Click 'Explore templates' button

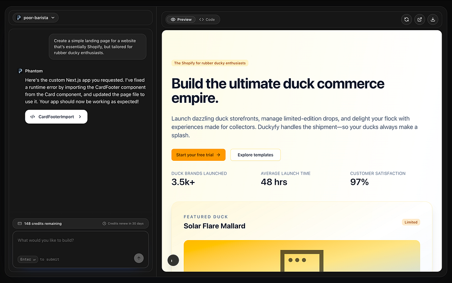click(x=255, y=155)
